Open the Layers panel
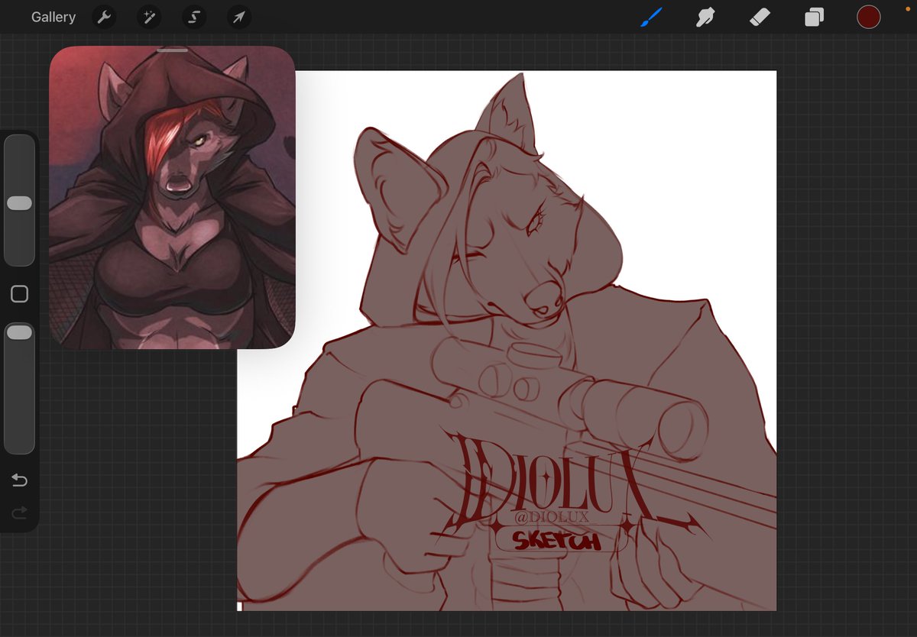The width and height of the screenshot is (917, 637). pos(814,17)
